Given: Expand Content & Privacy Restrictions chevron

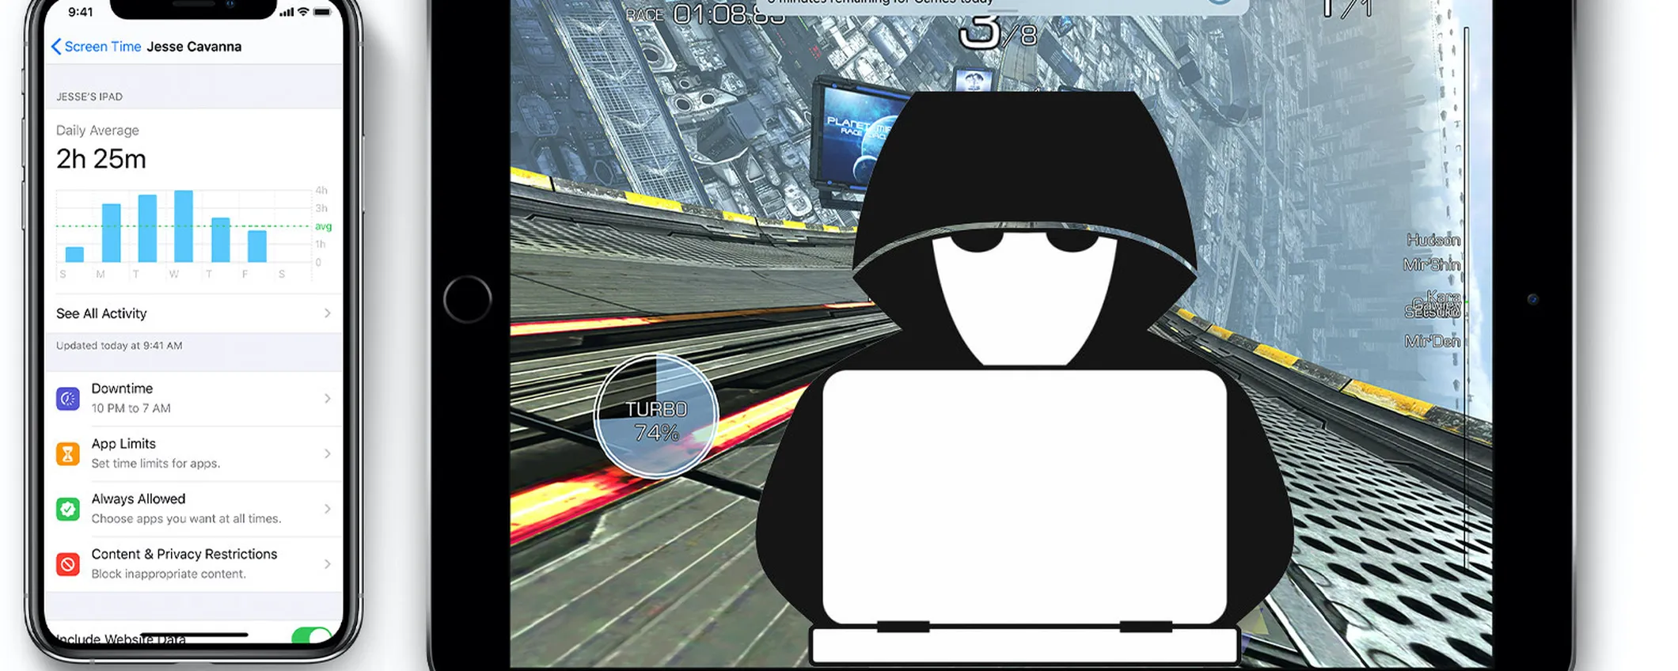Looking at the screenshot, I should click(x=327, y=564).
